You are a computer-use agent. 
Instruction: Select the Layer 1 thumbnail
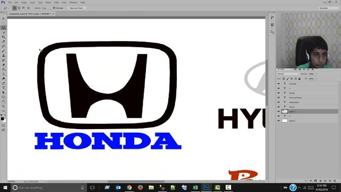(285, 111)
